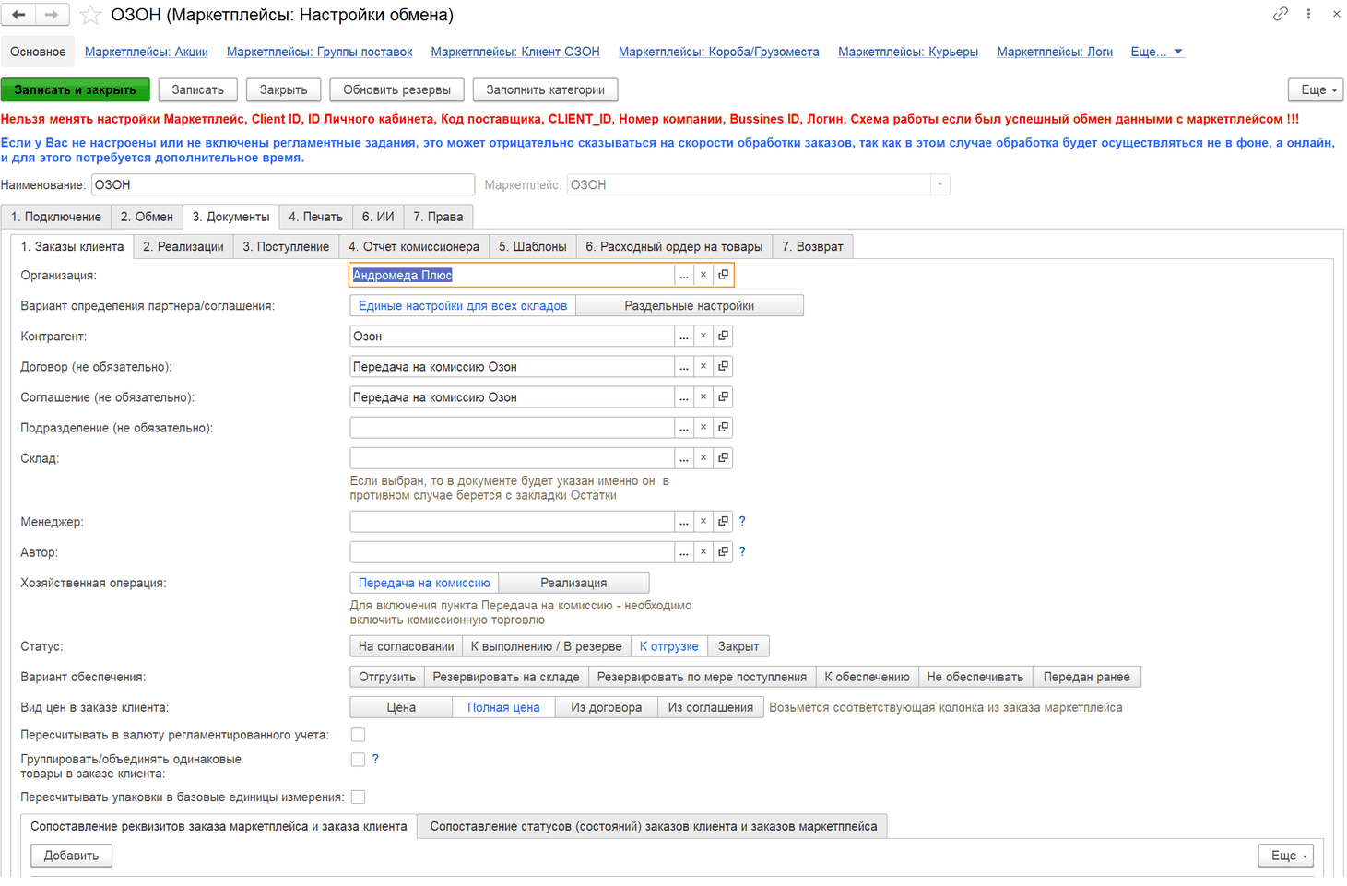Screen dimensions: 1347x886
Task: Clear the Договор field with its X icon
Action: (x=703, y=366)
